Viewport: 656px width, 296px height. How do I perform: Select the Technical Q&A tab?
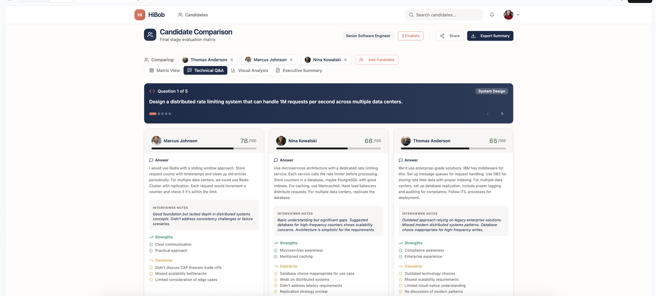[x=206, y=70]
